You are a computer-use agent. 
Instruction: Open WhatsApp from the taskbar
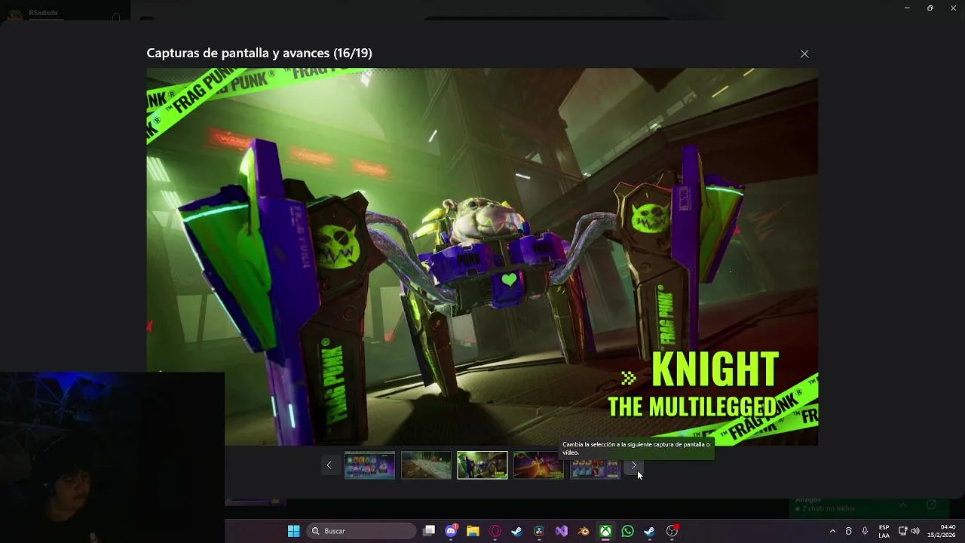click(627, 531)
